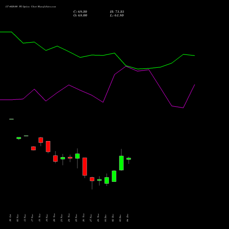The width and height of the screenshot is (229, 229).
Task: Click the green candle for 02 Dec
Action: coord(114,176)
